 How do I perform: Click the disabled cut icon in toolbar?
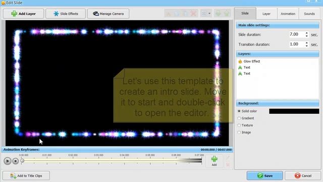click(x=169, y=14)
